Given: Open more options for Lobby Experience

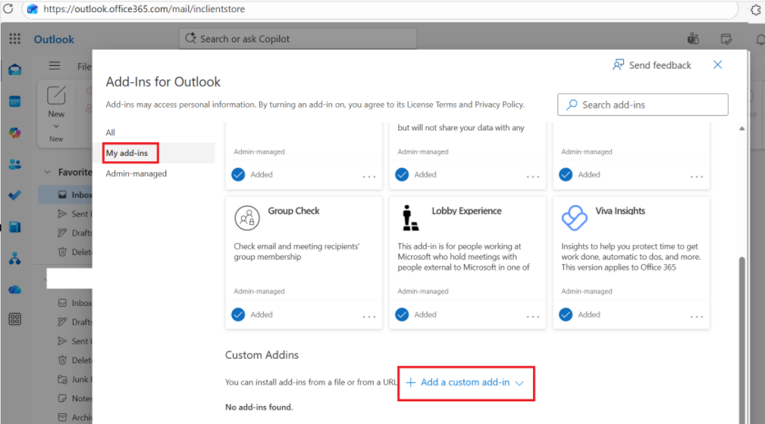Looking at the screenshot, I should click(x=533, y=316).
